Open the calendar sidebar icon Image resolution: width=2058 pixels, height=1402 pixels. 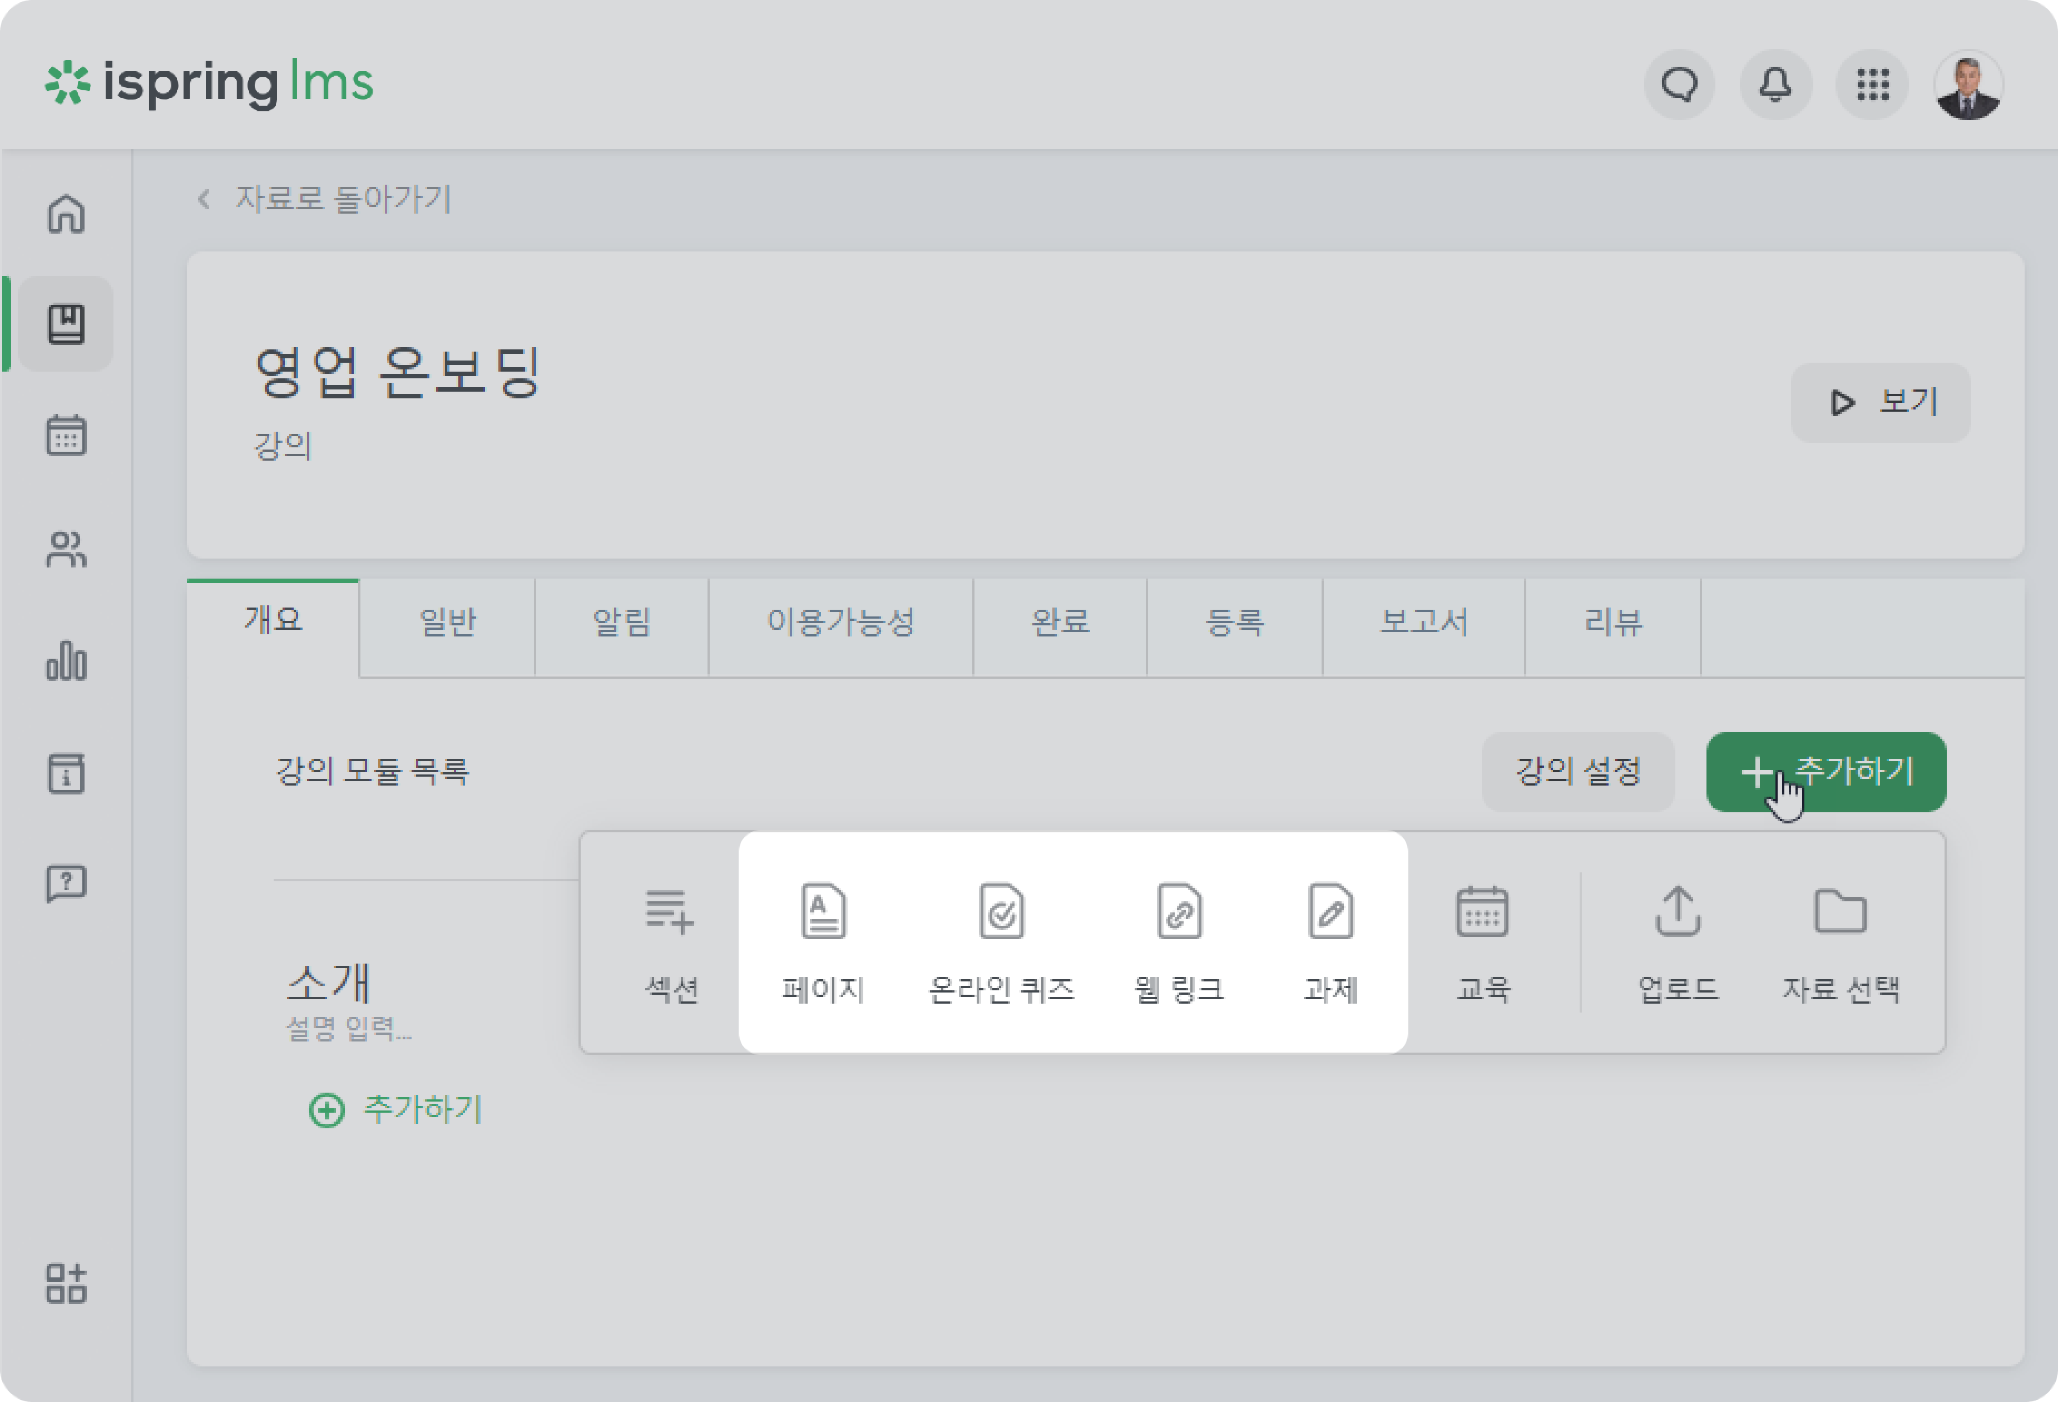point(66,435)
